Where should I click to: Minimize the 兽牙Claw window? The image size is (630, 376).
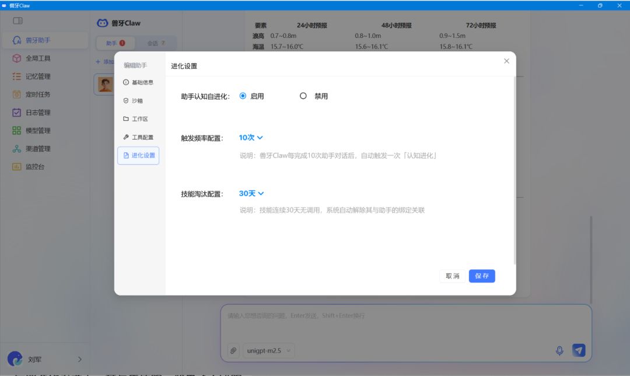click(x=581, y=5)
